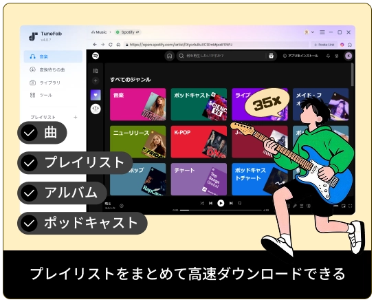Open the browse icon in search box
Screen dimensions: 376x302
coord(272,56)
